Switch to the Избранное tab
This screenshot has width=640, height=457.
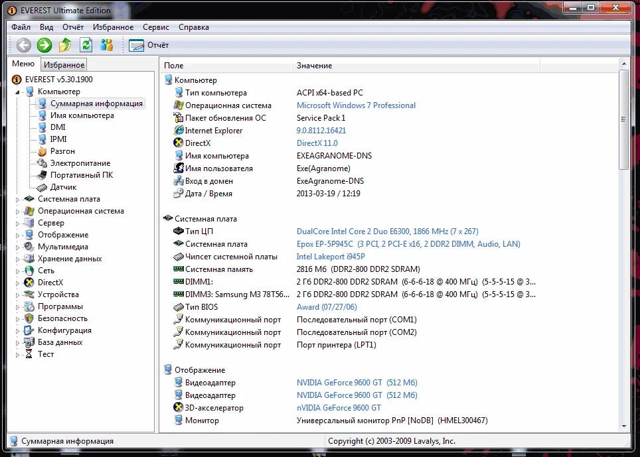click(x=64, y=65)
